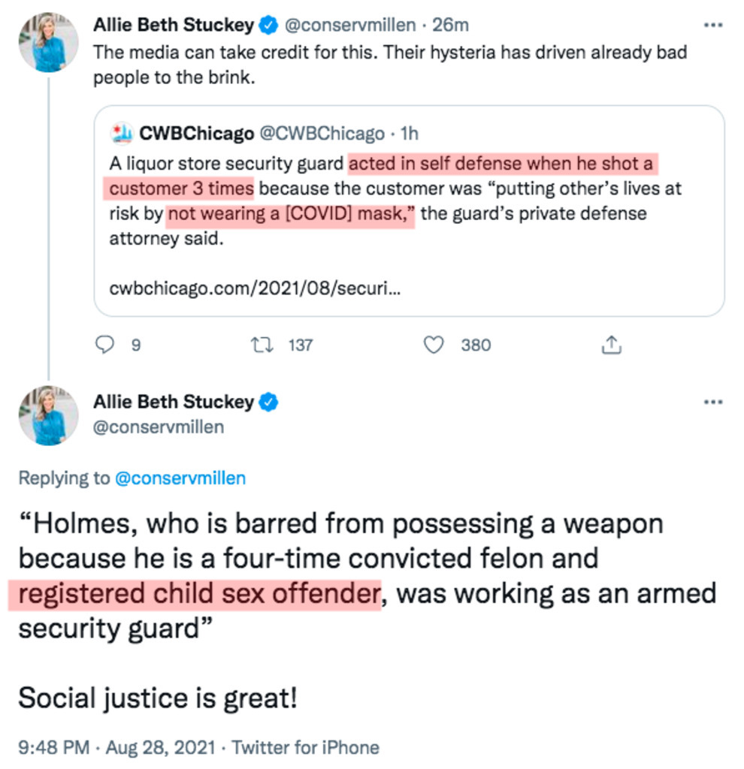Like the first tweet with the heart icon
Screen dimensions: 744x769
coord(433,345)
